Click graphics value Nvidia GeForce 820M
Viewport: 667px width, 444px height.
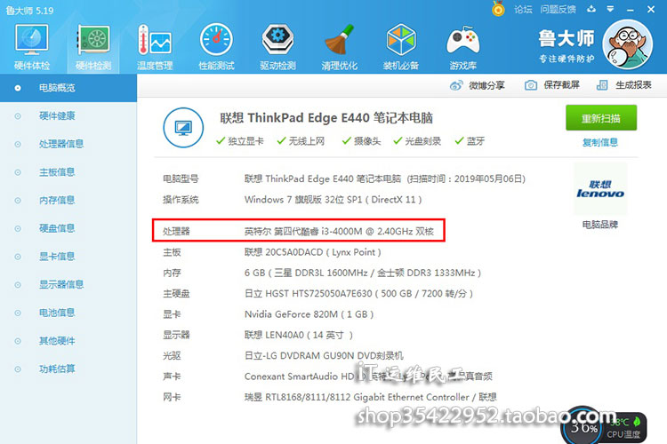(x=309, y=314)
